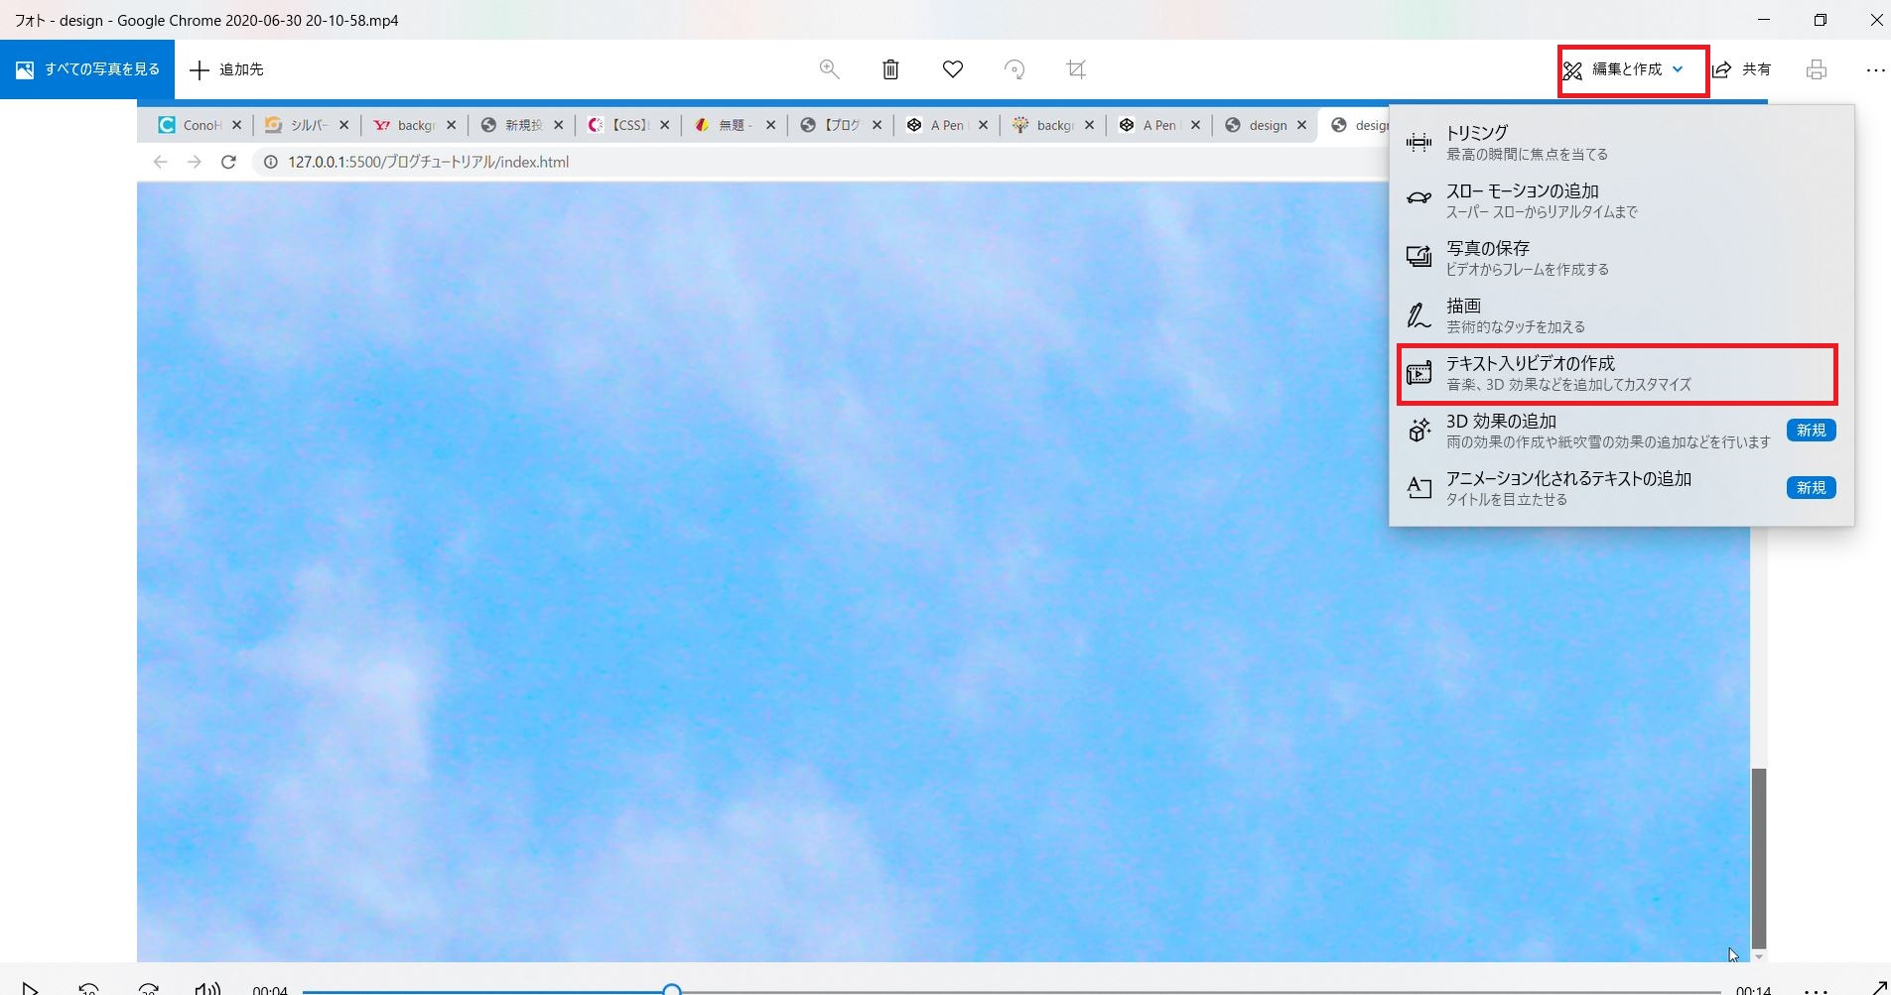The height and width of the screenshot is (995, 1891).
Task: Click the heart favorite icon
Action: (953, 69)
